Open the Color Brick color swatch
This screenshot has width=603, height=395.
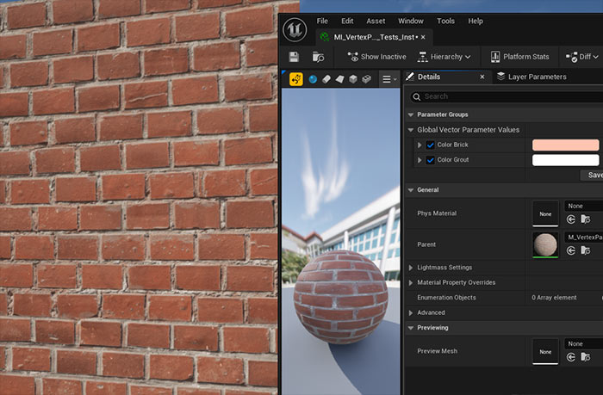(x=565, y=145)
